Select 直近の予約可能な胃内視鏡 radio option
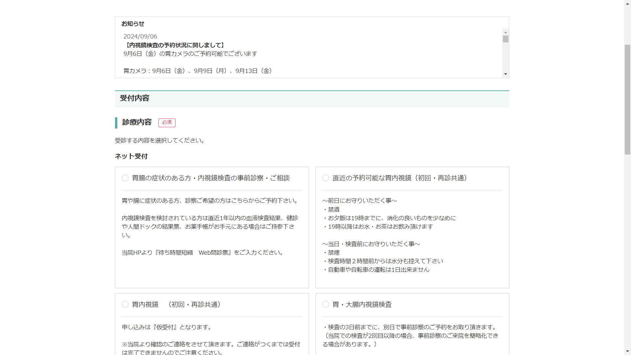 pos(326,178)
